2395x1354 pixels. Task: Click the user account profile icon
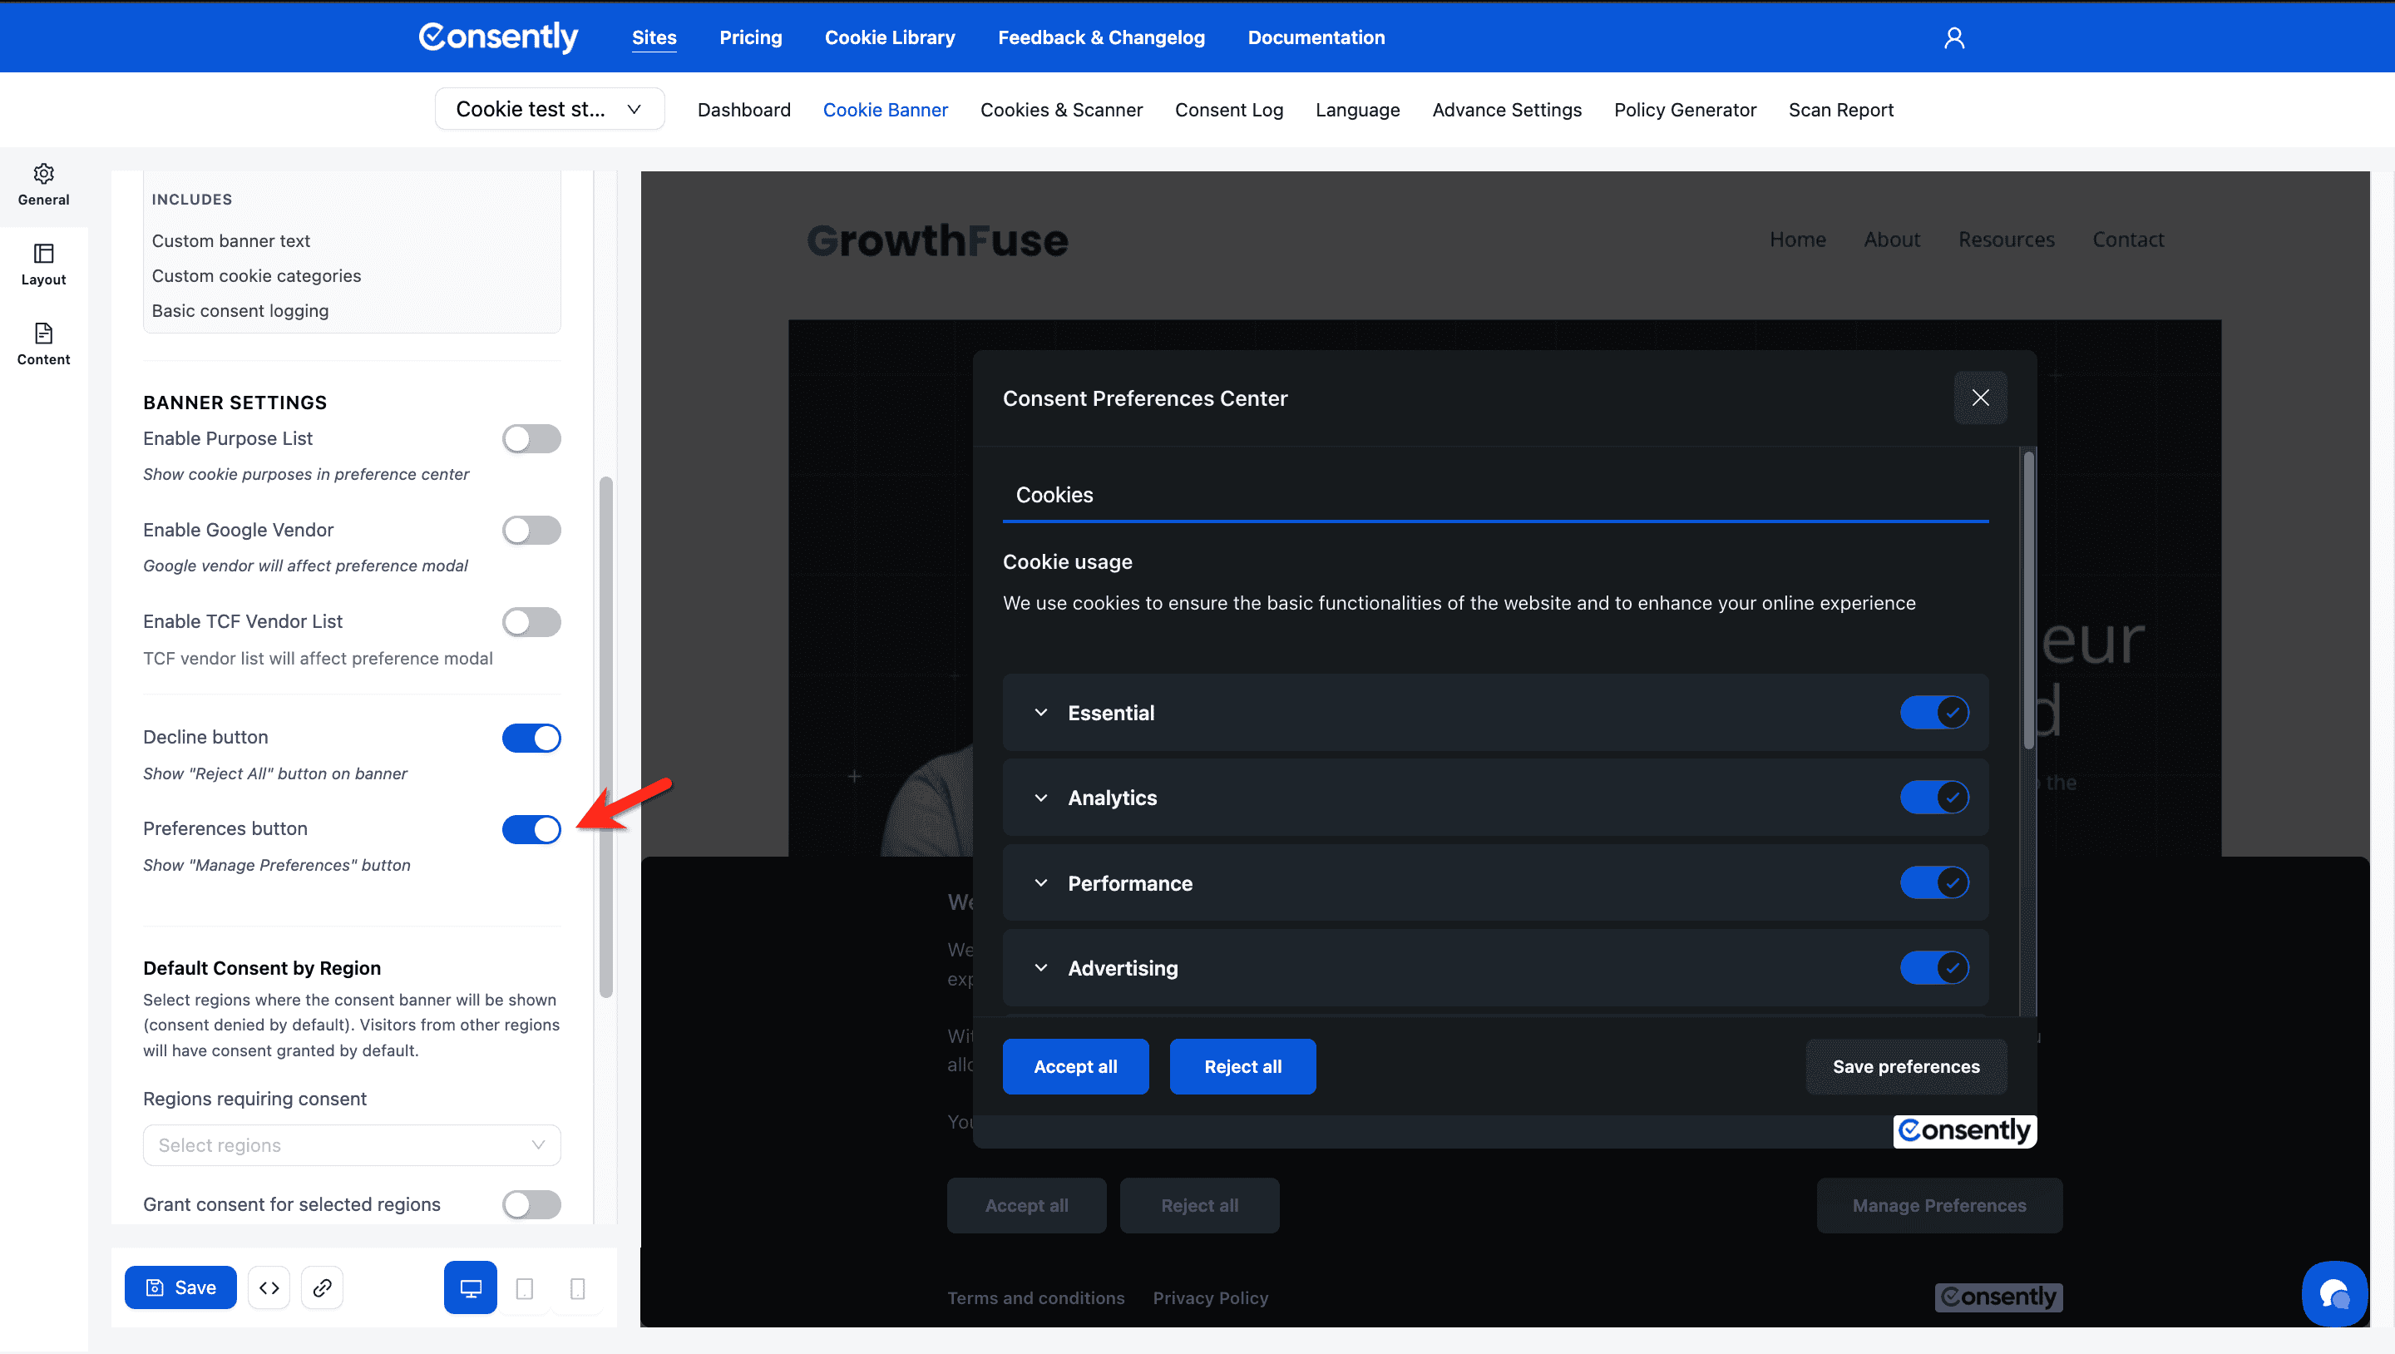coord(1953,37)
